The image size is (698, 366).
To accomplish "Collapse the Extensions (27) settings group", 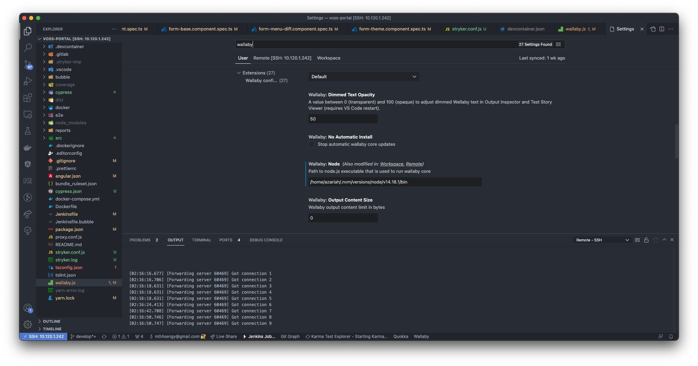I will pos(239,73).
